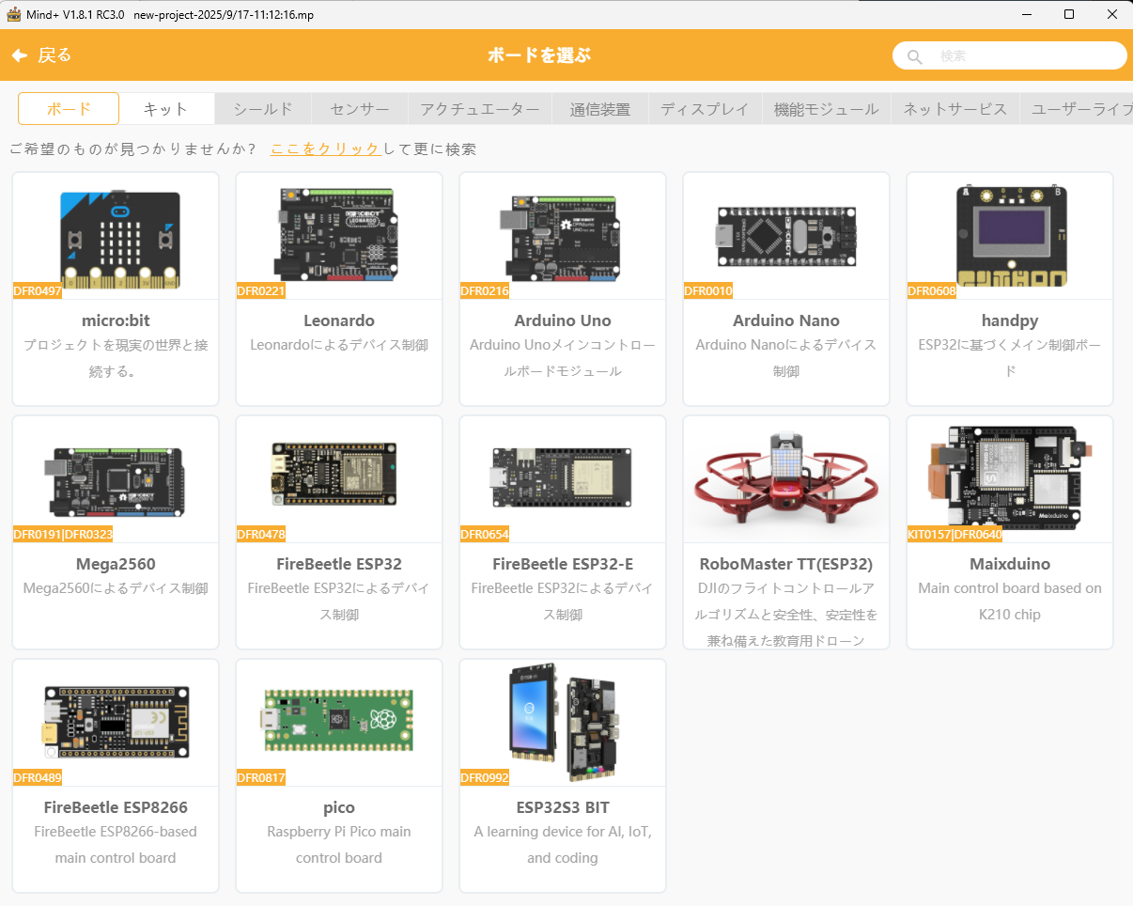
Task: Click the back arrow icon beside 戻る
Action: [x=19, y=55]
